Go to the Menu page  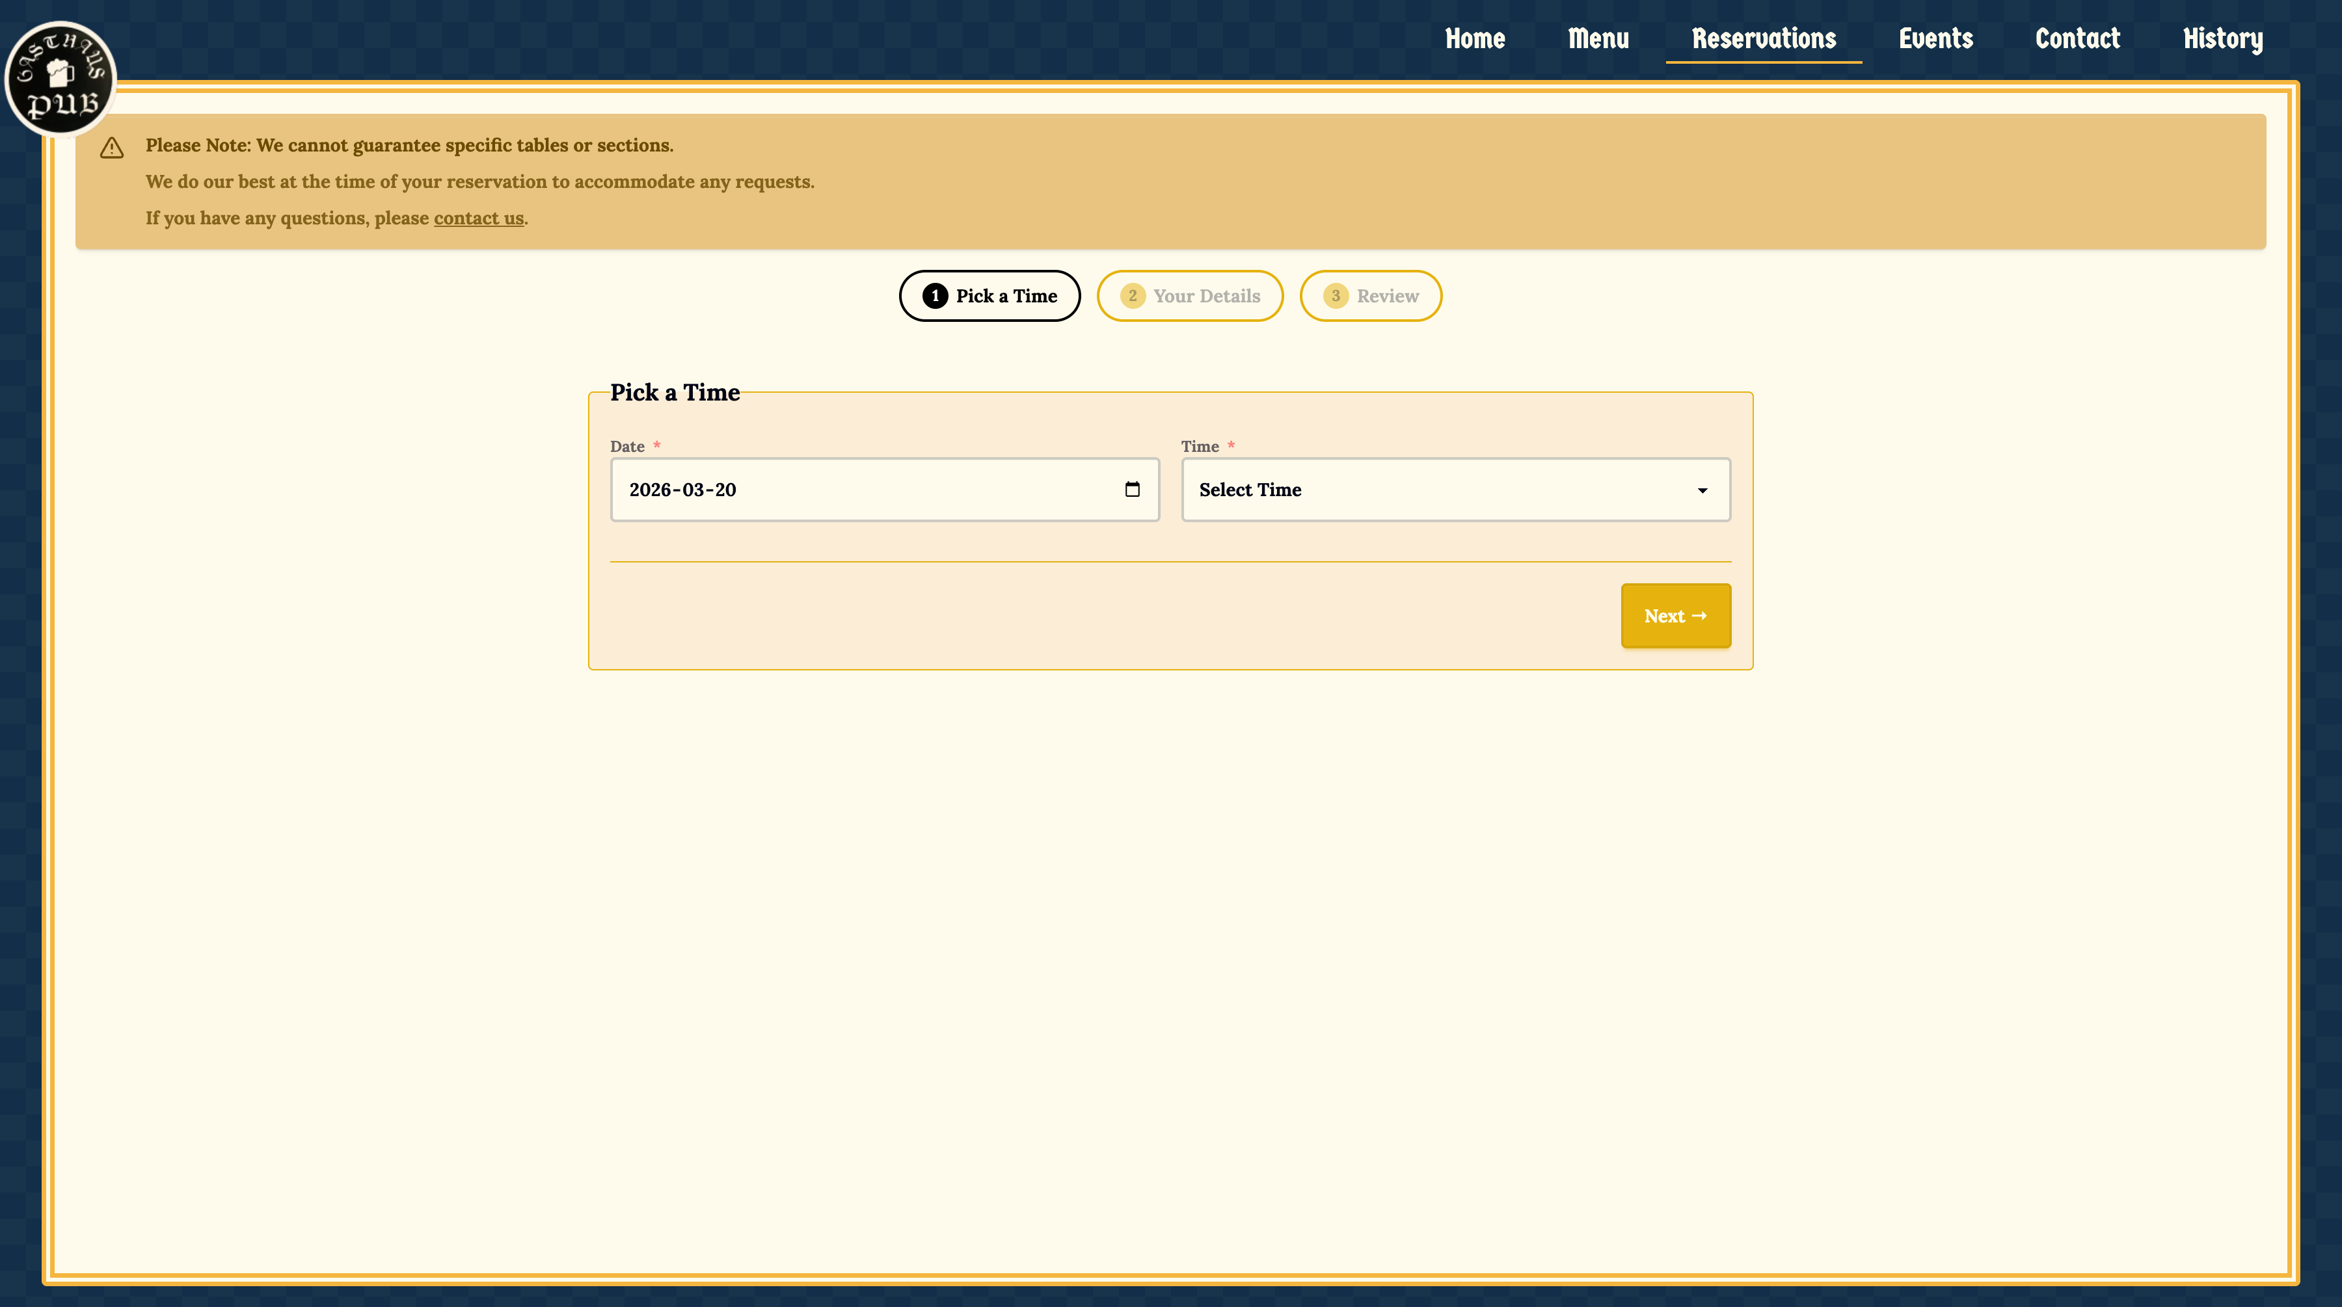click(1598, 39)
